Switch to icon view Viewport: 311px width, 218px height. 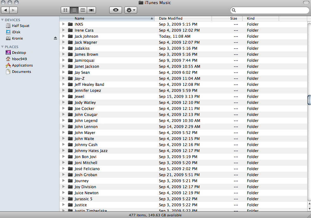click(65, 10)
